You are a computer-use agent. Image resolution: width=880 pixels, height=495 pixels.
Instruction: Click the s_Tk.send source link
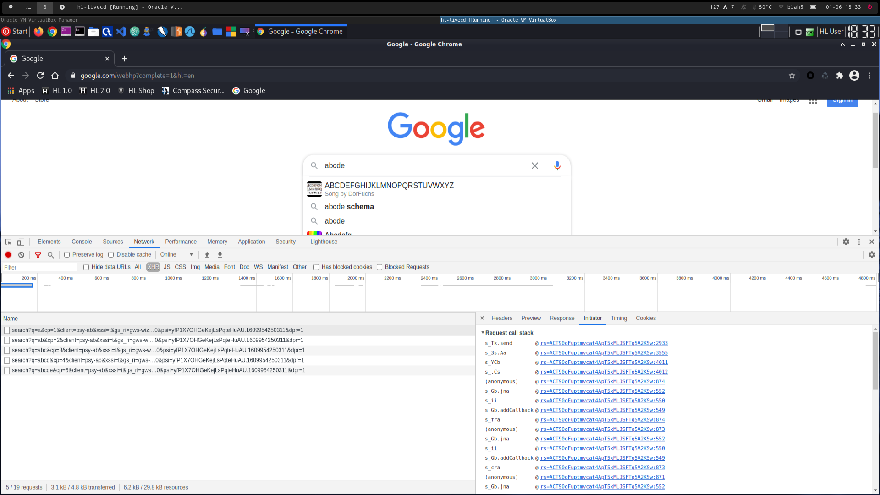604,343
